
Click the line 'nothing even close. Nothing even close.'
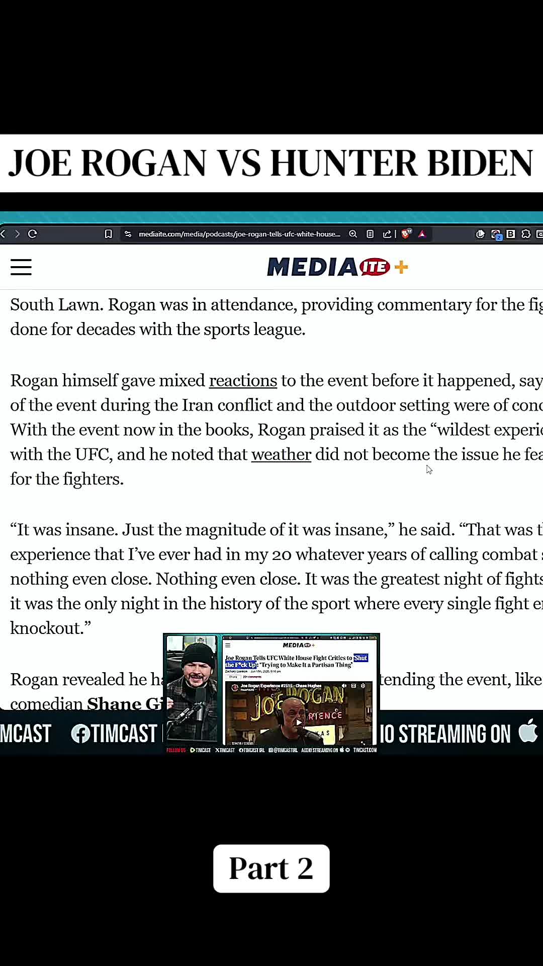[276, 579]
